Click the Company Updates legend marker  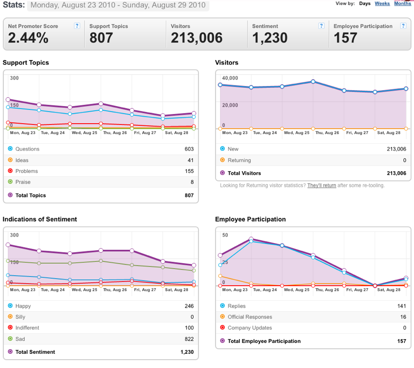(223, 327)
